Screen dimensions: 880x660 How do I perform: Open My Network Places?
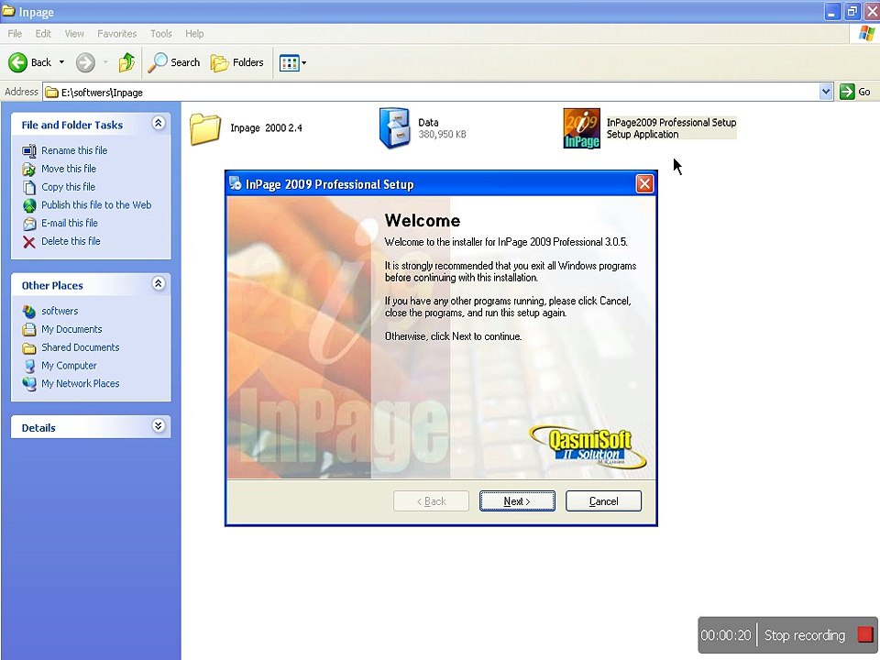(x=81, y=383)
